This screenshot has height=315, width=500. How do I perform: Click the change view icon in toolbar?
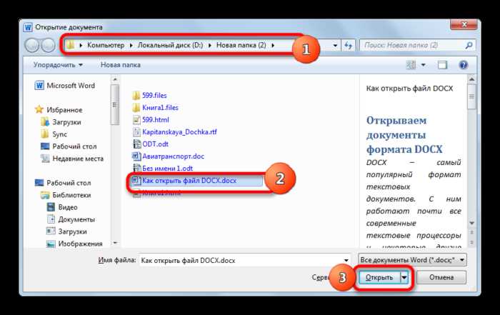(x=411, y=65)
